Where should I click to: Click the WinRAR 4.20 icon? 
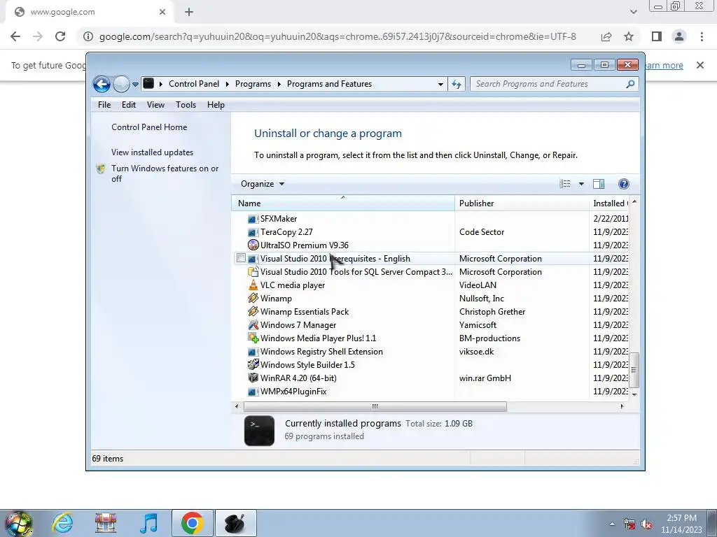[253, 378]
